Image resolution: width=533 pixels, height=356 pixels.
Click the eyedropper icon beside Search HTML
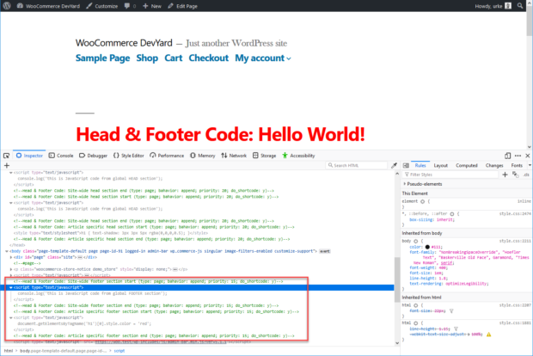pos(394,165)
